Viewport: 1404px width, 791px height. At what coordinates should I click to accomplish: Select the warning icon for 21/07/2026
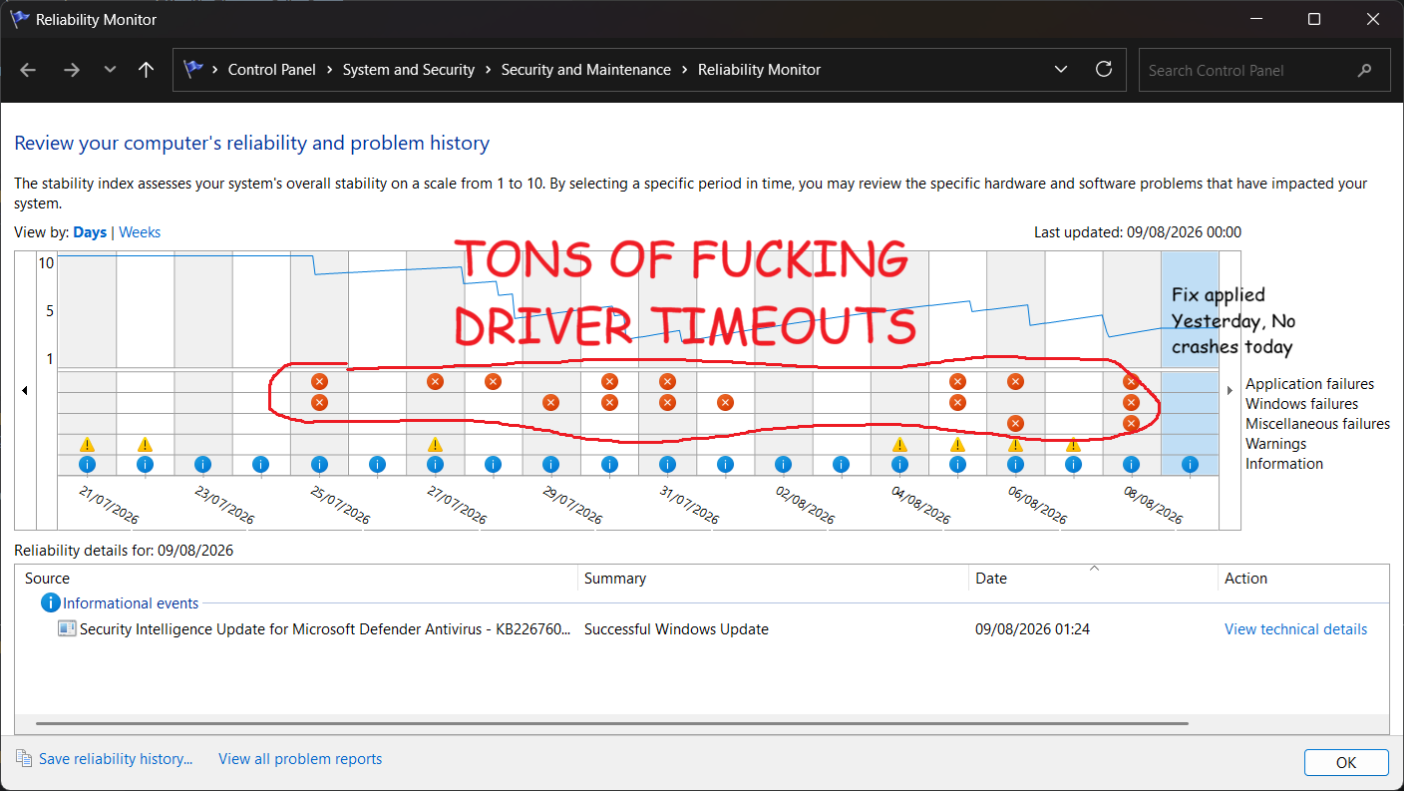coord(87,444)
